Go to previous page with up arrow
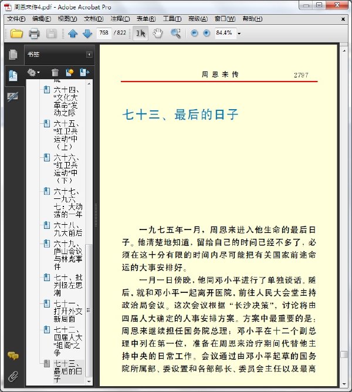The height and width of the screenshot is (392, 352). pos(73,33)
